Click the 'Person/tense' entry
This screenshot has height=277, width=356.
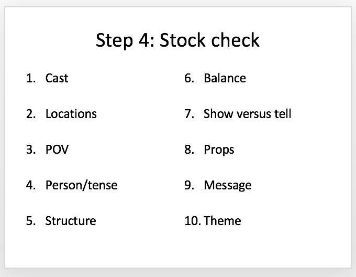tap(82, 185)
